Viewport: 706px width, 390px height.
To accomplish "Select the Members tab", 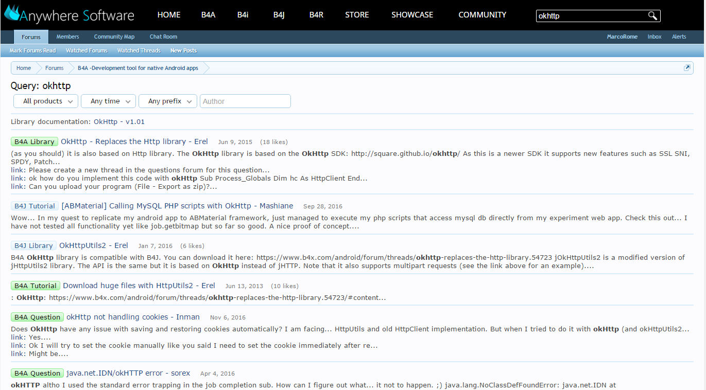I will click(x=68, y=37).
